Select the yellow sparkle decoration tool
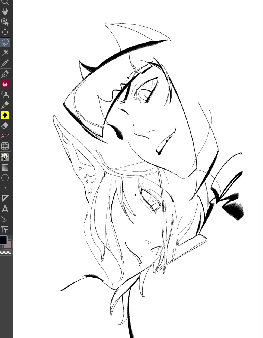 pyautogui.click(x=5, y=115)
